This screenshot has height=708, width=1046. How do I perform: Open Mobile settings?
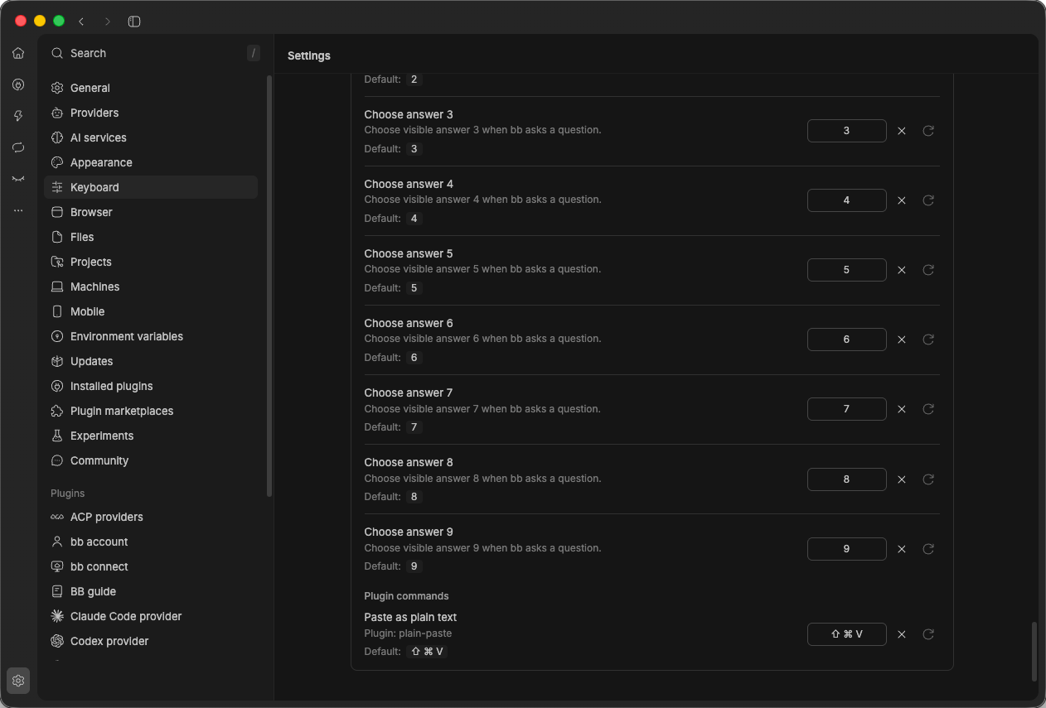click(151, 311)
